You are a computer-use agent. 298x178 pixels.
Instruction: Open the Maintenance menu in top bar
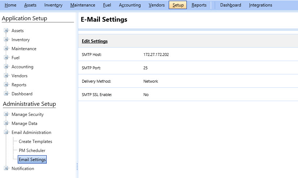click(83, 5)
